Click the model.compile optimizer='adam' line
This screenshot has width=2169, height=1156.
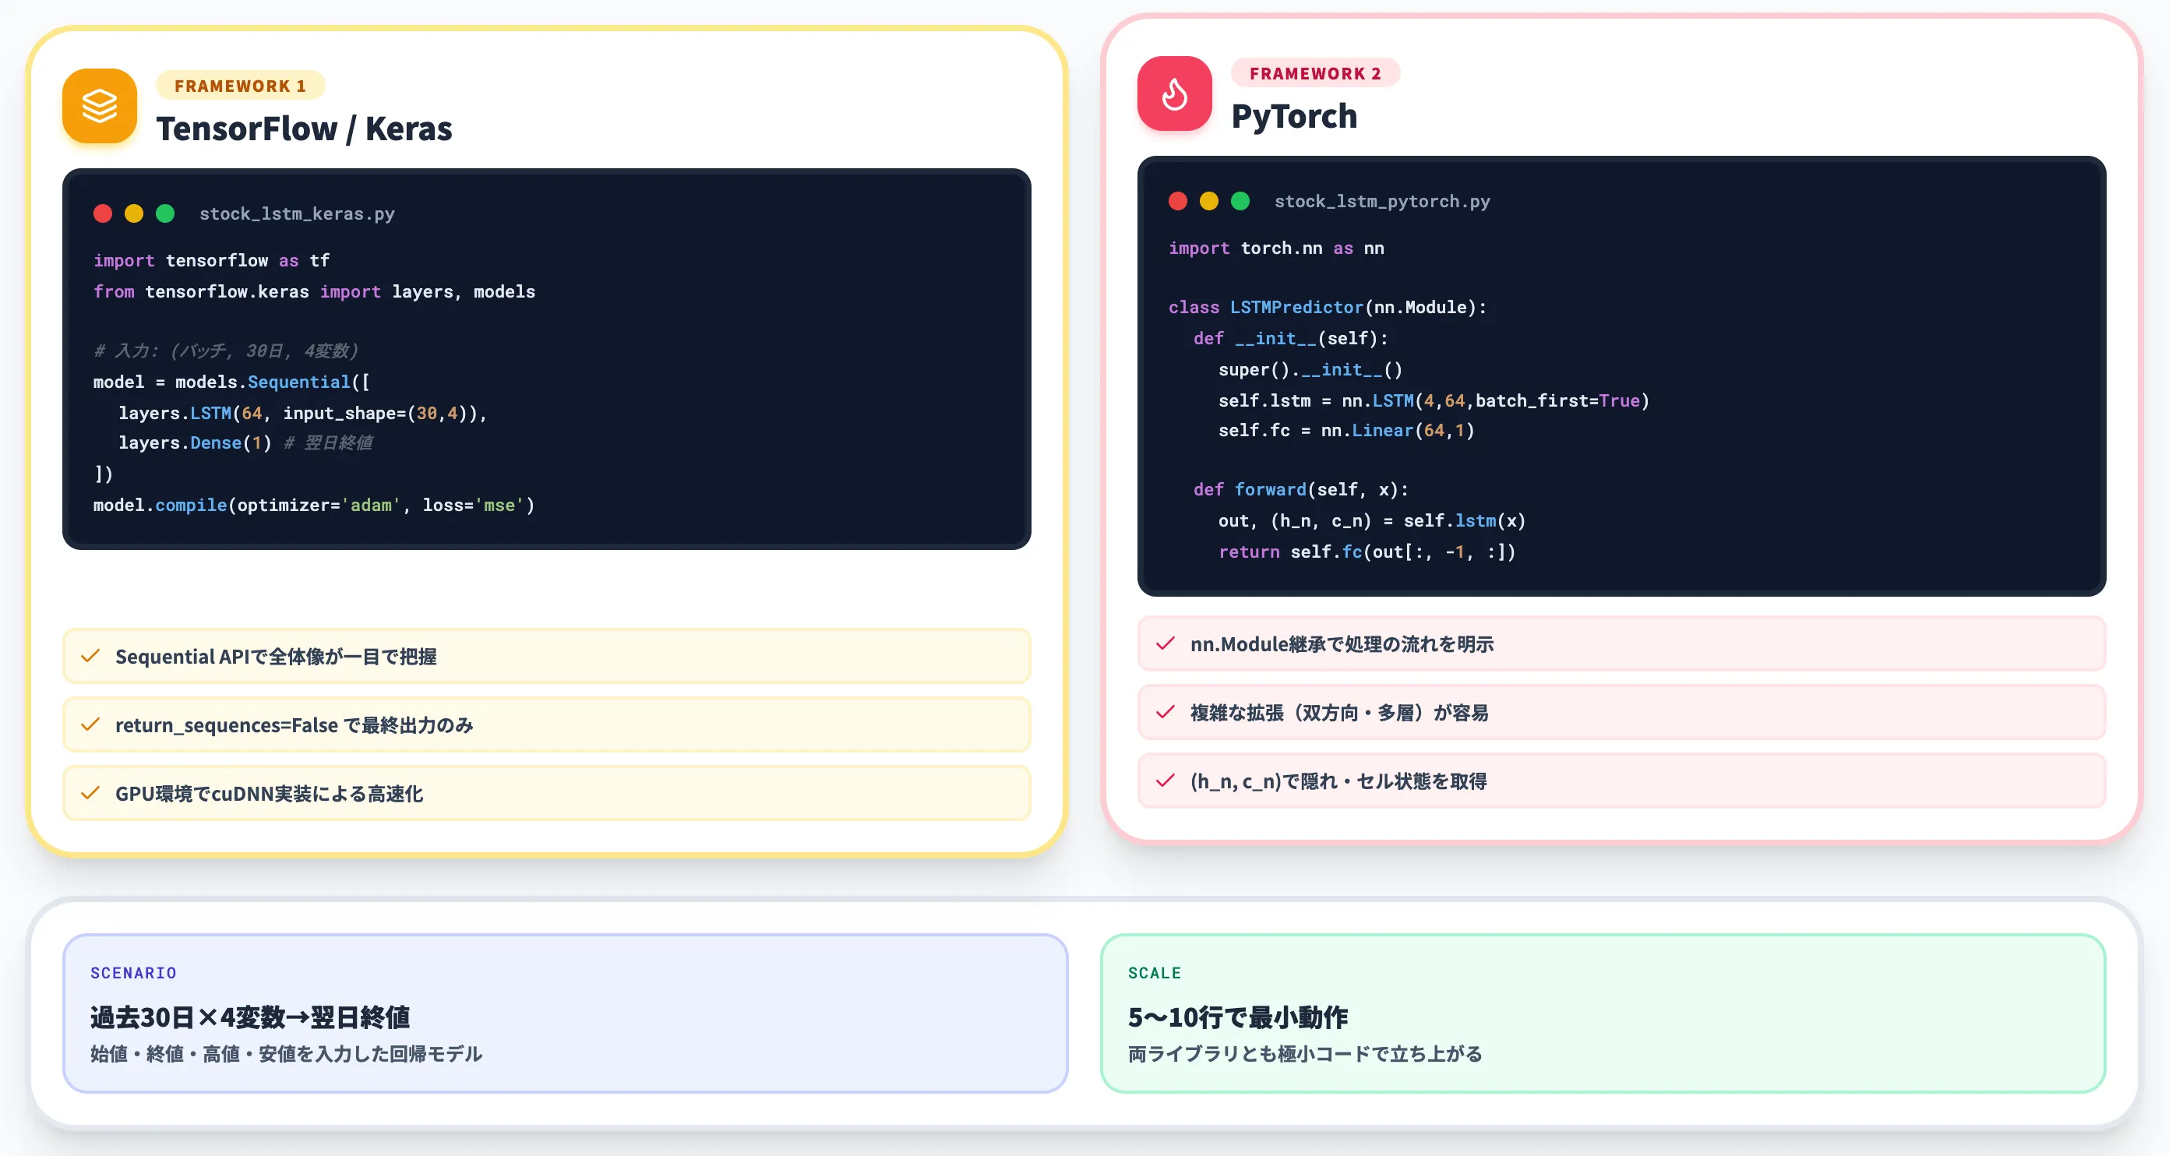(x=314, y=506)
